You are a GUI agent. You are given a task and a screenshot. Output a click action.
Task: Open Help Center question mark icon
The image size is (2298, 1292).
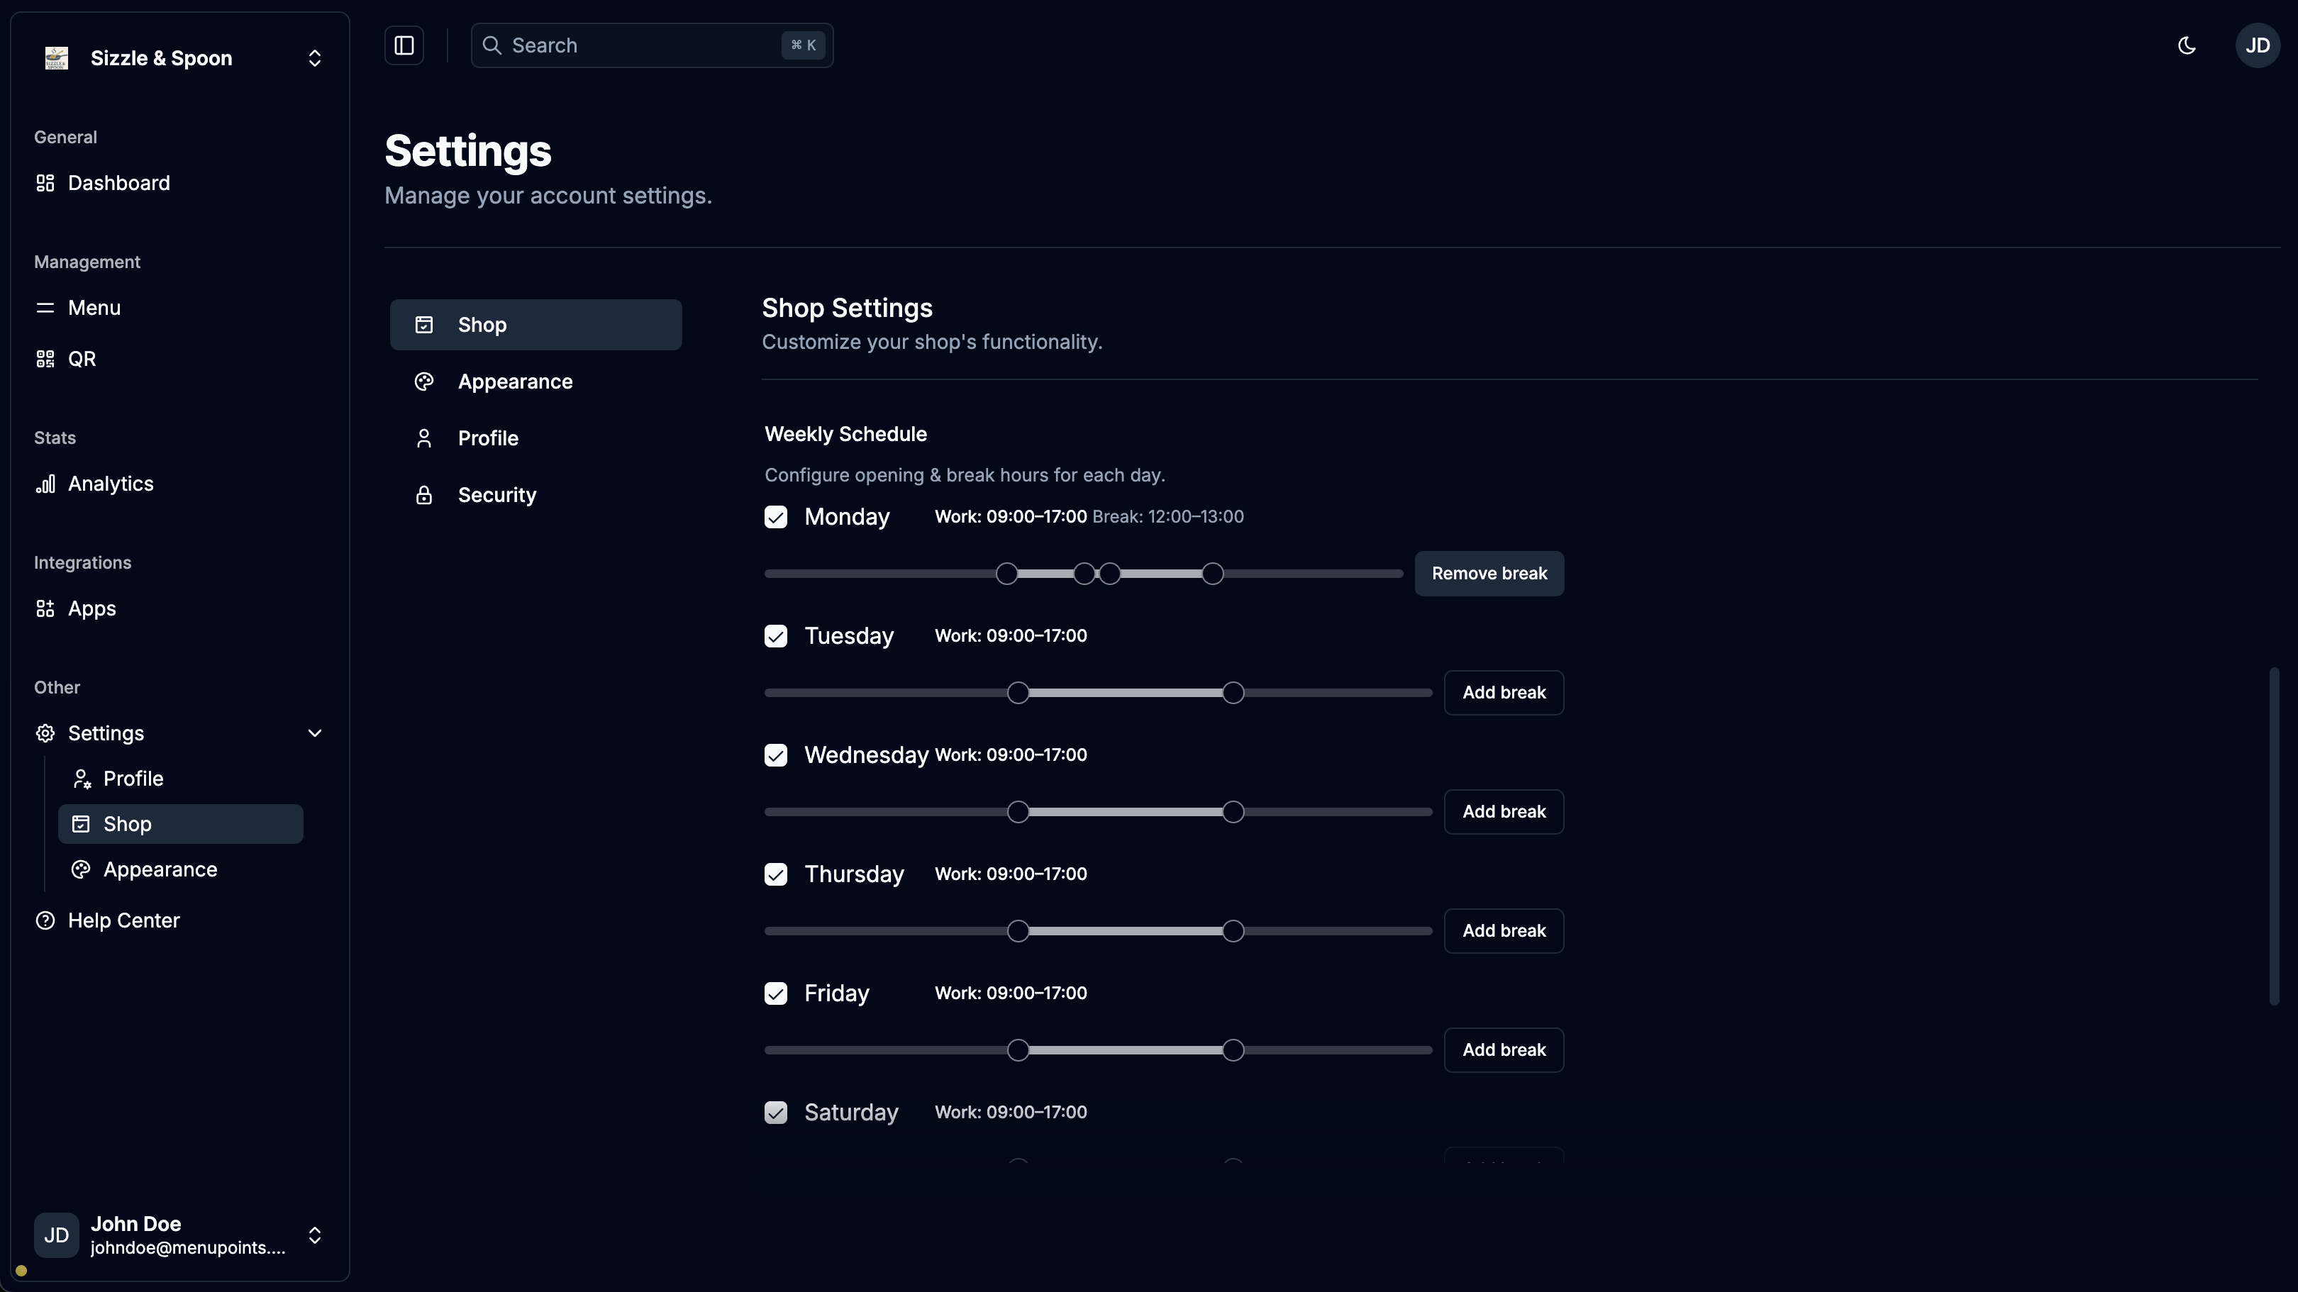click(45, 920)
